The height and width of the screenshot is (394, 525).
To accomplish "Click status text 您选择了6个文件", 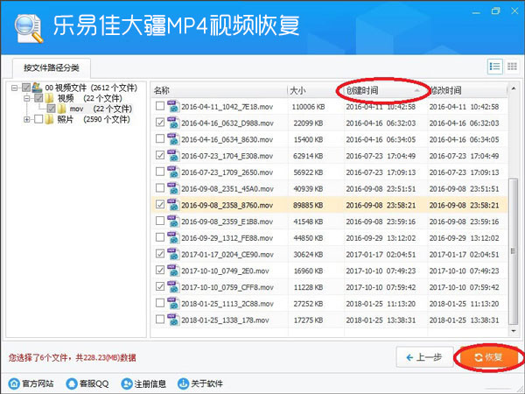I will 38,357.
